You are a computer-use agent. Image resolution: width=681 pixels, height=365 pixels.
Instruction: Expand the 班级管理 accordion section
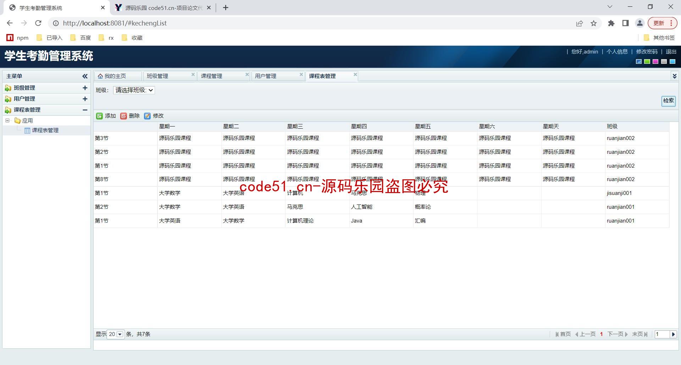click(85, 88)
